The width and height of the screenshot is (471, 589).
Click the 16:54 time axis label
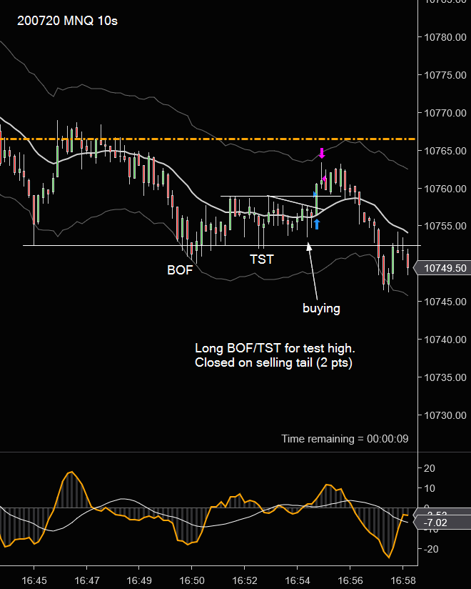tap(298, 580)
